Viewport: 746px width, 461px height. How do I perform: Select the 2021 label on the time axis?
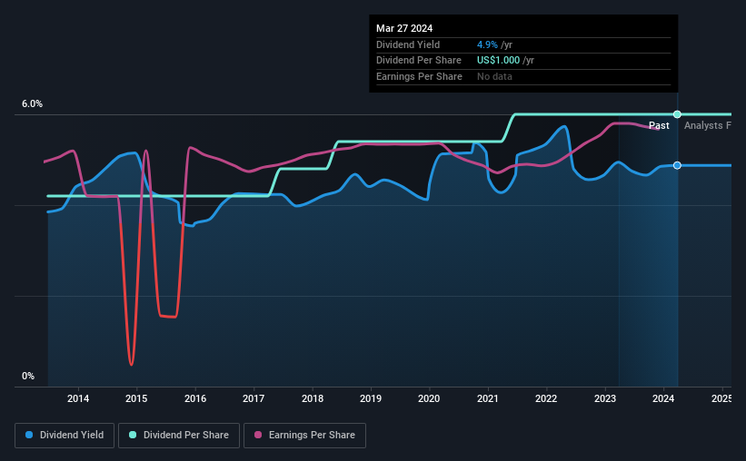(x=488, y=398)
